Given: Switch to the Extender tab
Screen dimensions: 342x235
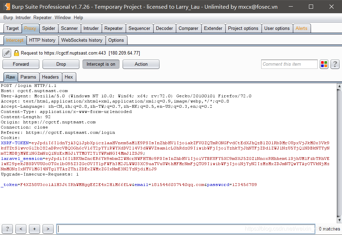Looking at the screenshot, I should [213, 28].
